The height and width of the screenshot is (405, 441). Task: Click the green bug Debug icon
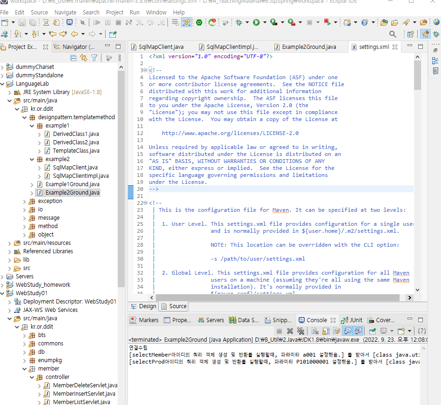click(x=239, y=22)
